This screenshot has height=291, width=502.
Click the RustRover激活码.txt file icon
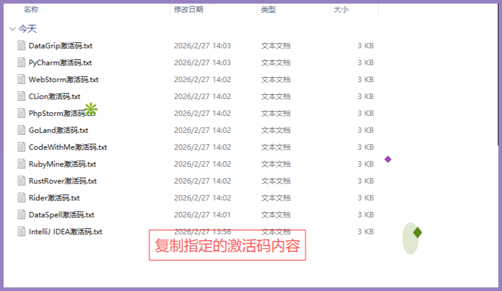point(21,181)
